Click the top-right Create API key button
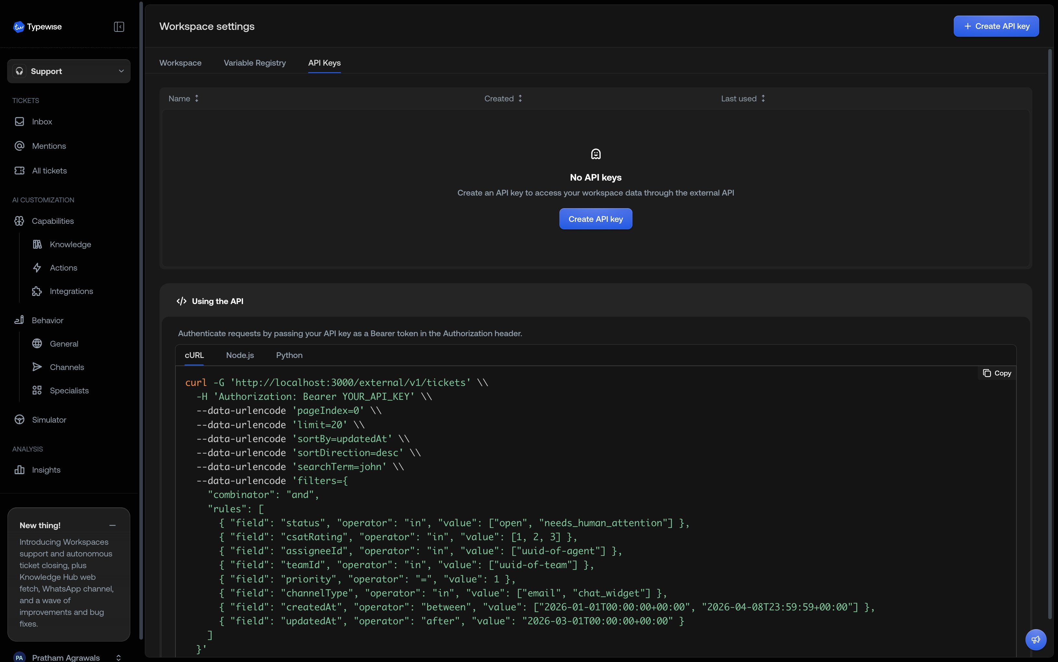 pos(996,26)
